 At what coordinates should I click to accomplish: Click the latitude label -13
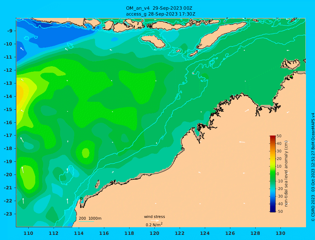[x=8, y=83]
